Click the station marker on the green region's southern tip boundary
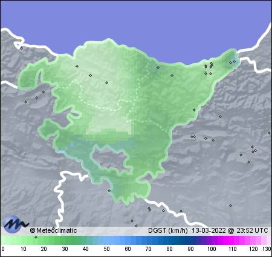Image resolution: width=272 pixels, height=257 pixels. [x=109, y=190]
